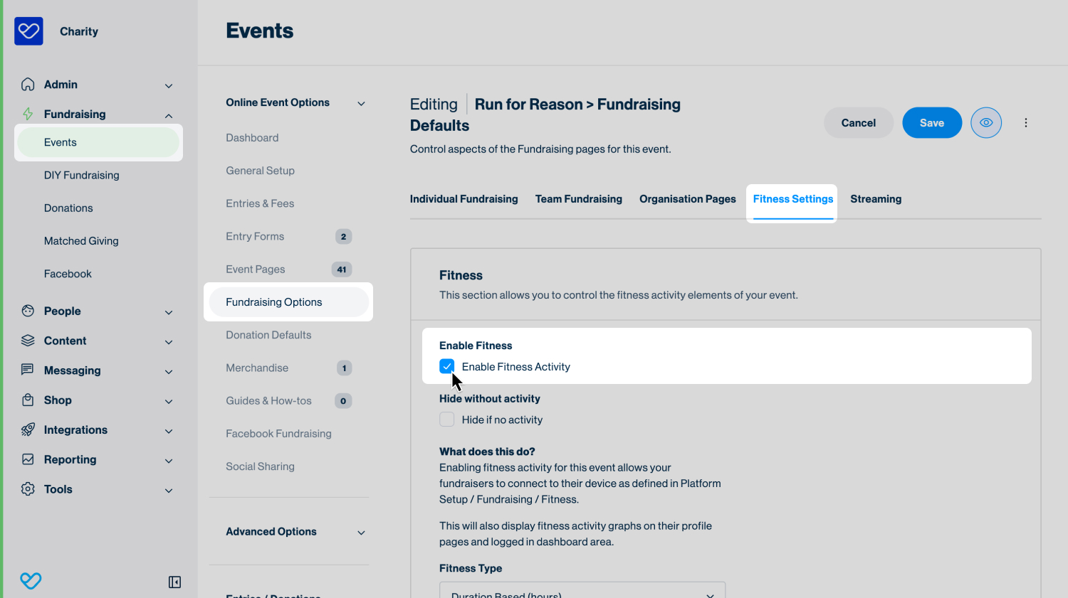
Task: Click the People face icon in sidebar
Action: click(28, 311)
